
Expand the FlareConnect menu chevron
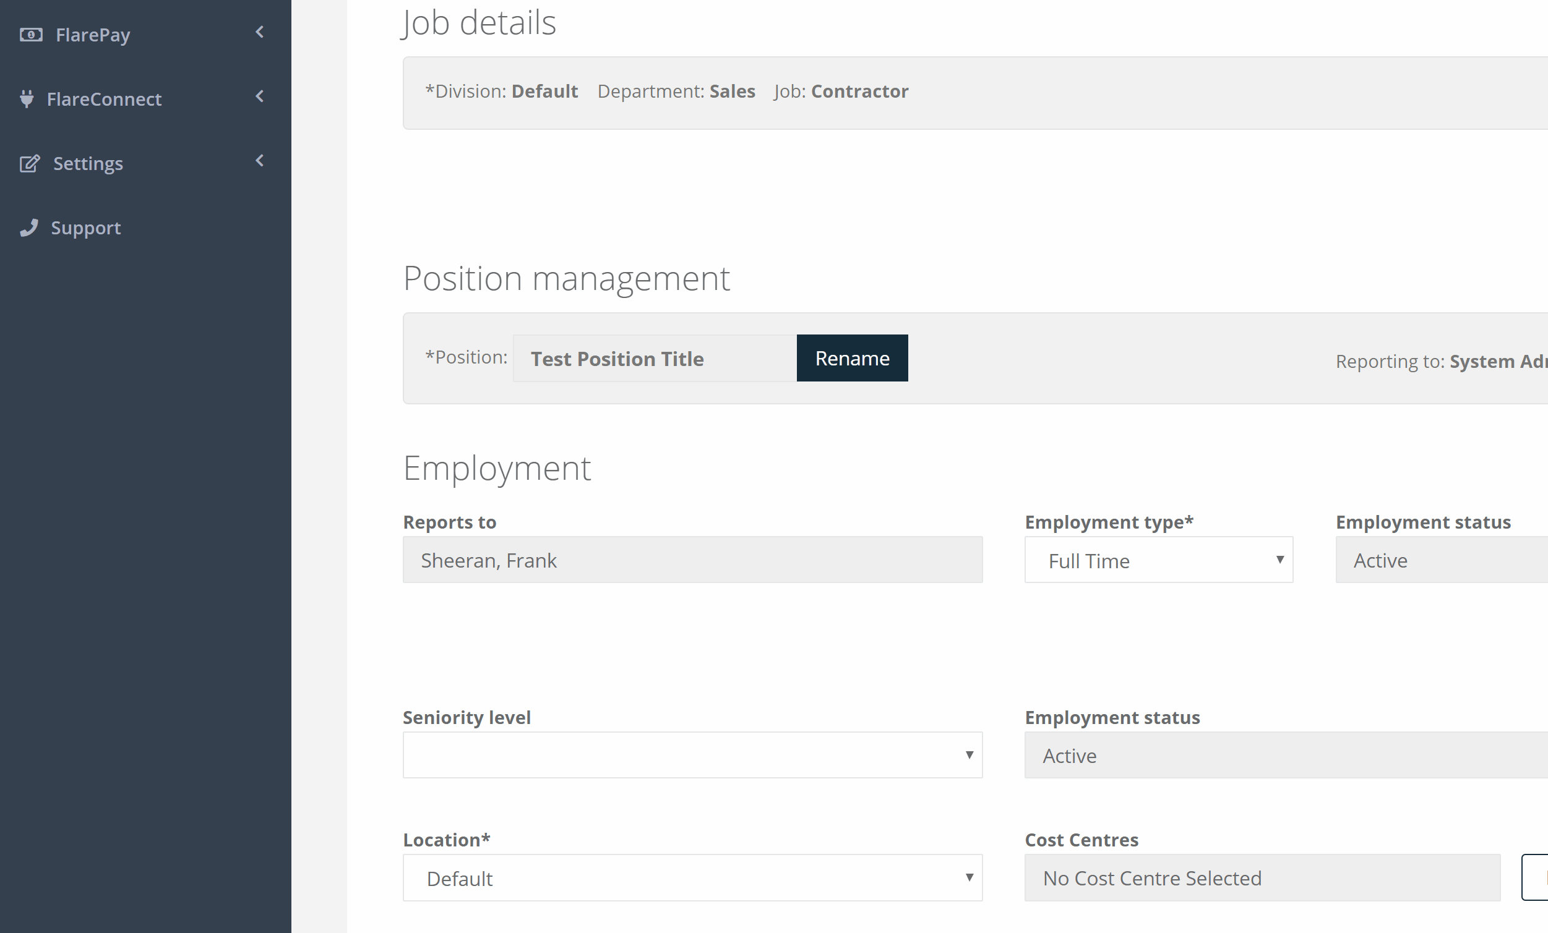point(259,96)
